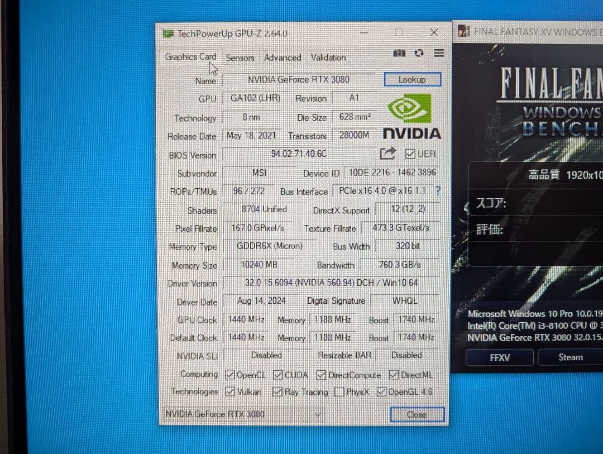
Task: Open the GPU selector dropdown at the bottom
Action: (x=318, y=414)
